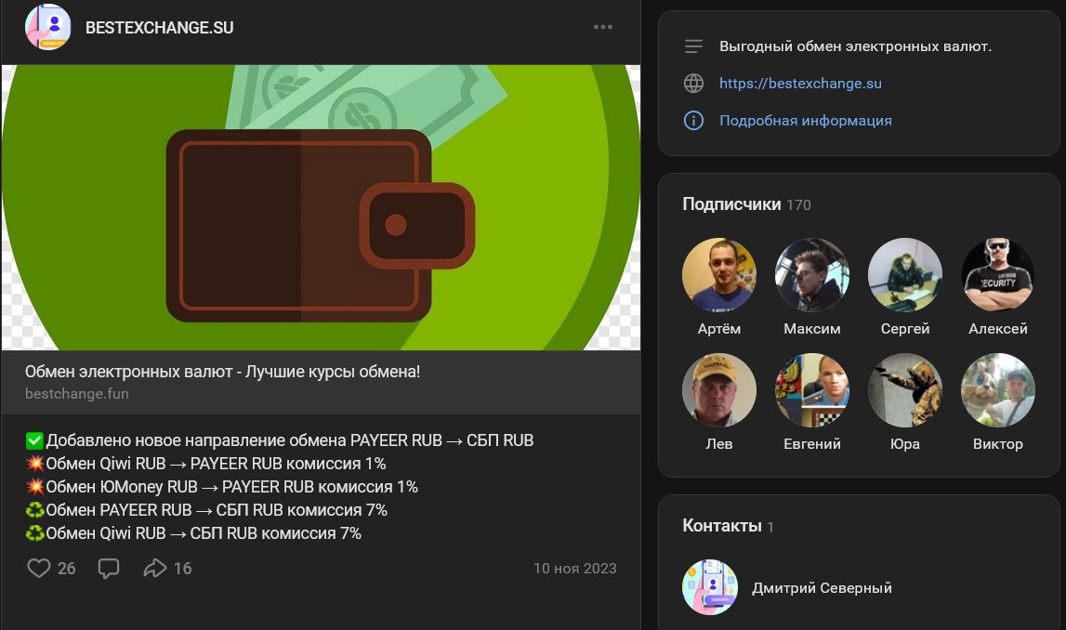Open the wallet image link preview

[321, 207]
